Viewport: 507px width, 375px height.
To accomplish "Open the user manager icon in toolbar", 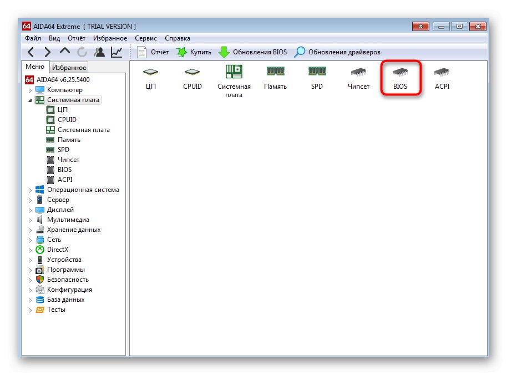I will (x=99, y=52).
